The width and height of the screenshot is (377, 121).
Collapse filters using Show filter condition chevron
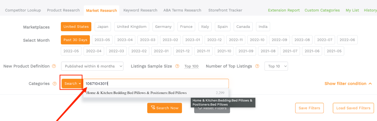coord(370,84)
